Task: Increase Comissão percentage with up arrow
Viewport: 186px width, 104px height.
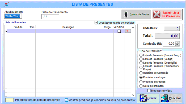Action: [177, 43]
